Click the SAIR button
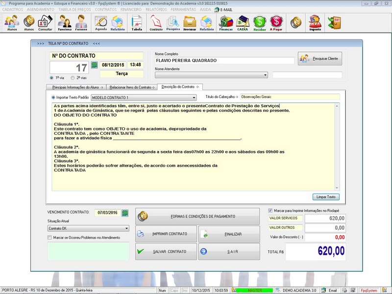 click(x=229, y=251)
